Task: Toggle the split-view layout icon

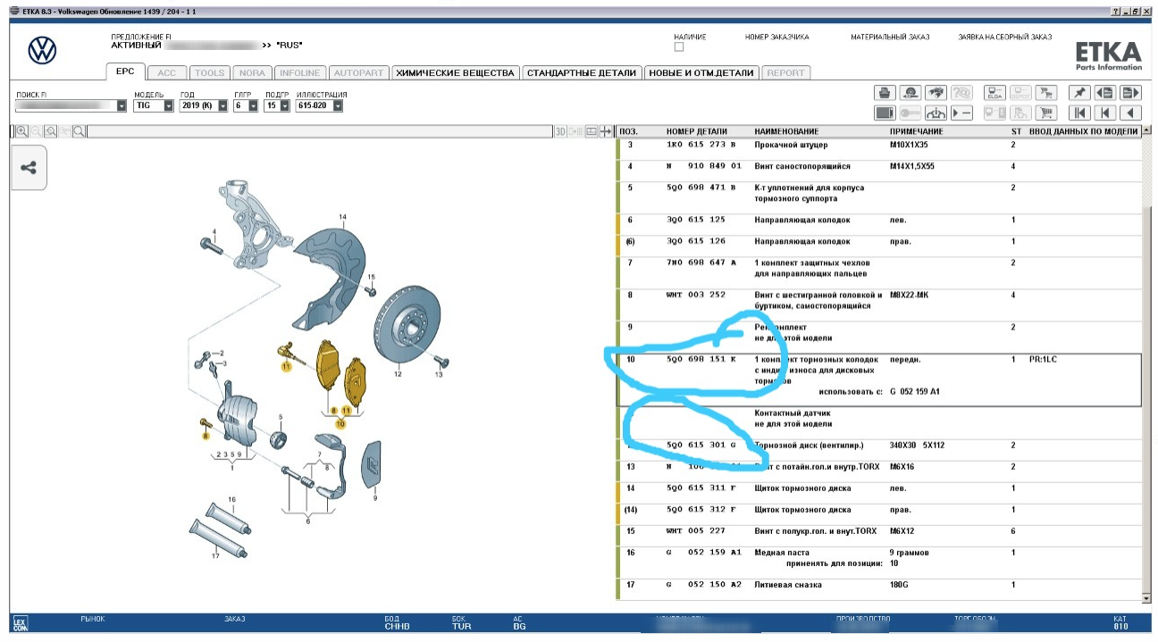Action: tap(591, 131)
